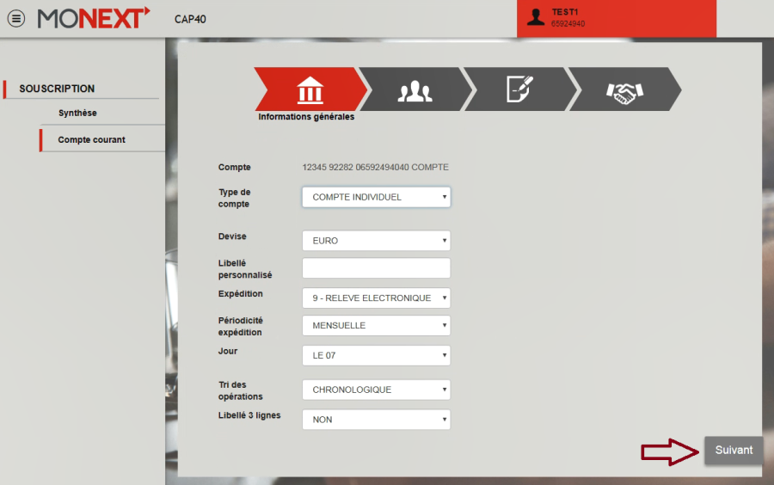
Task: Jump to the handshake step icon
Action: click(x=624, y=89)
